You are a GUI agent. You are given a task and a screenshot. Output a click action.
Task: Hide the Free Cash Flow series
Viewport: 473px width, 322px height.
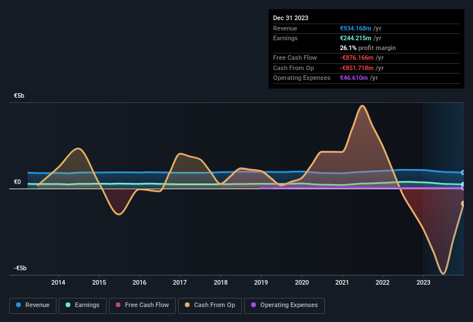[142, 305]
